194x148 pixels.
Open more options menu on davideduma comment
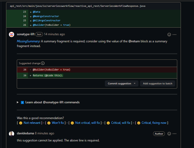[x=174, y=134]
